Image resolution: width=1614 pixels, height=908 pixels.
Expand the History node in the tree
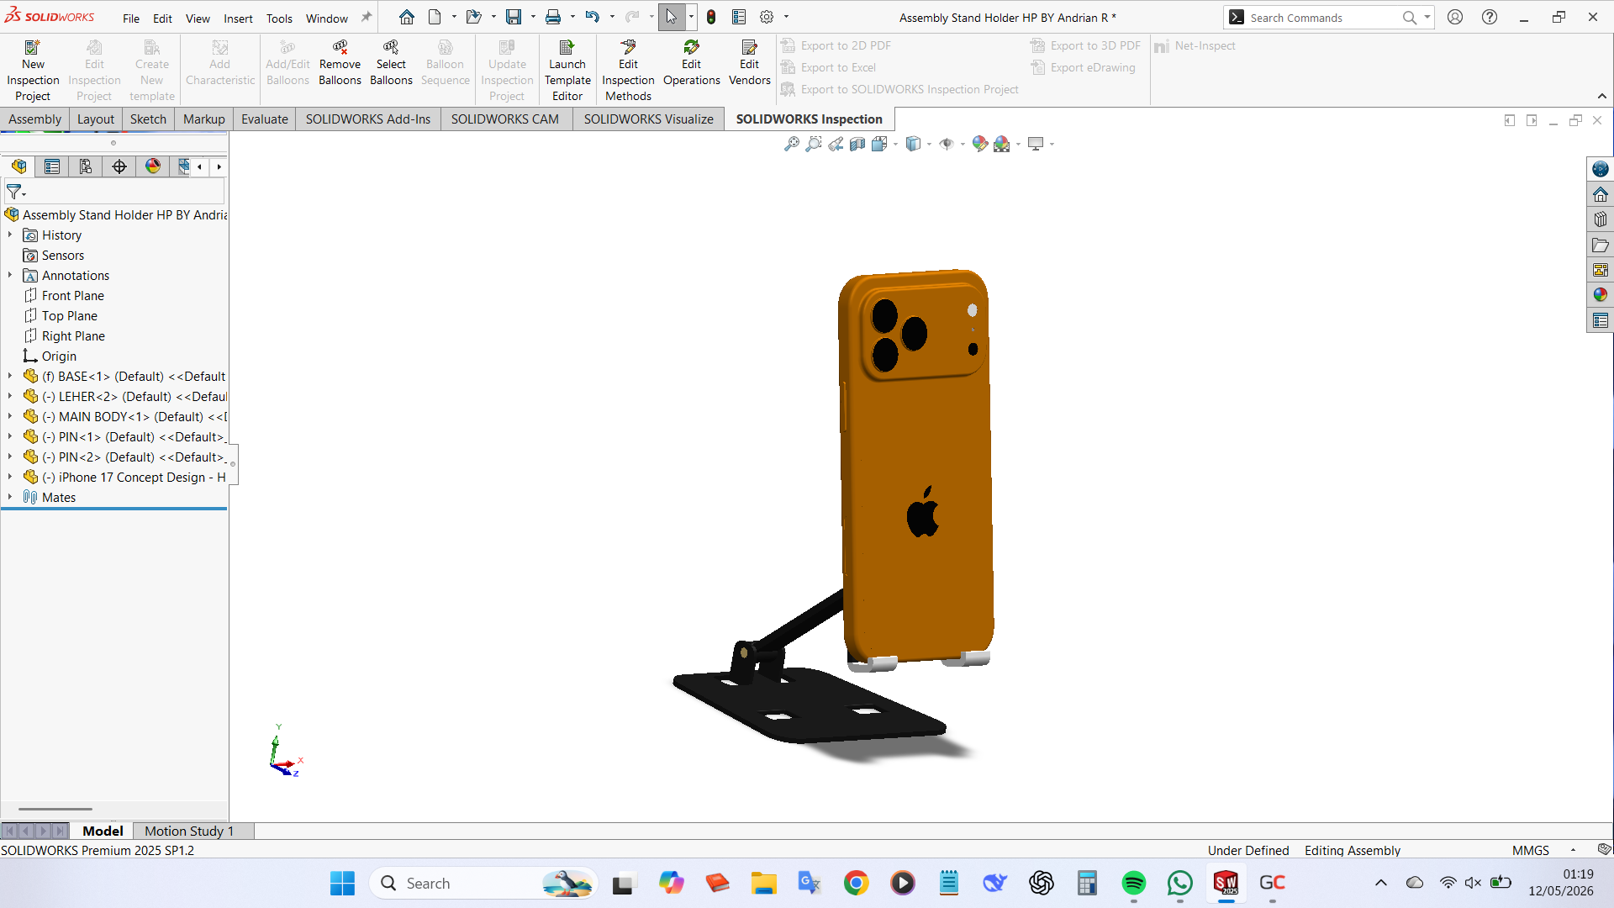click(10, 235)
